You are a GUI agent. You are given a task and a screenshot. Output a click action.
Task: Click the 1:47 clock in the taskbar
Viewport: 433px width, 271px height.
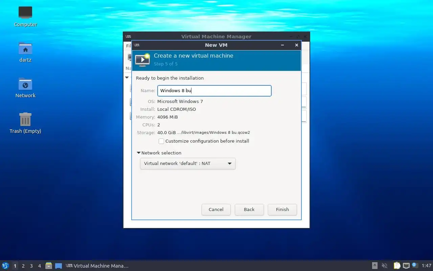pos(427,266)
